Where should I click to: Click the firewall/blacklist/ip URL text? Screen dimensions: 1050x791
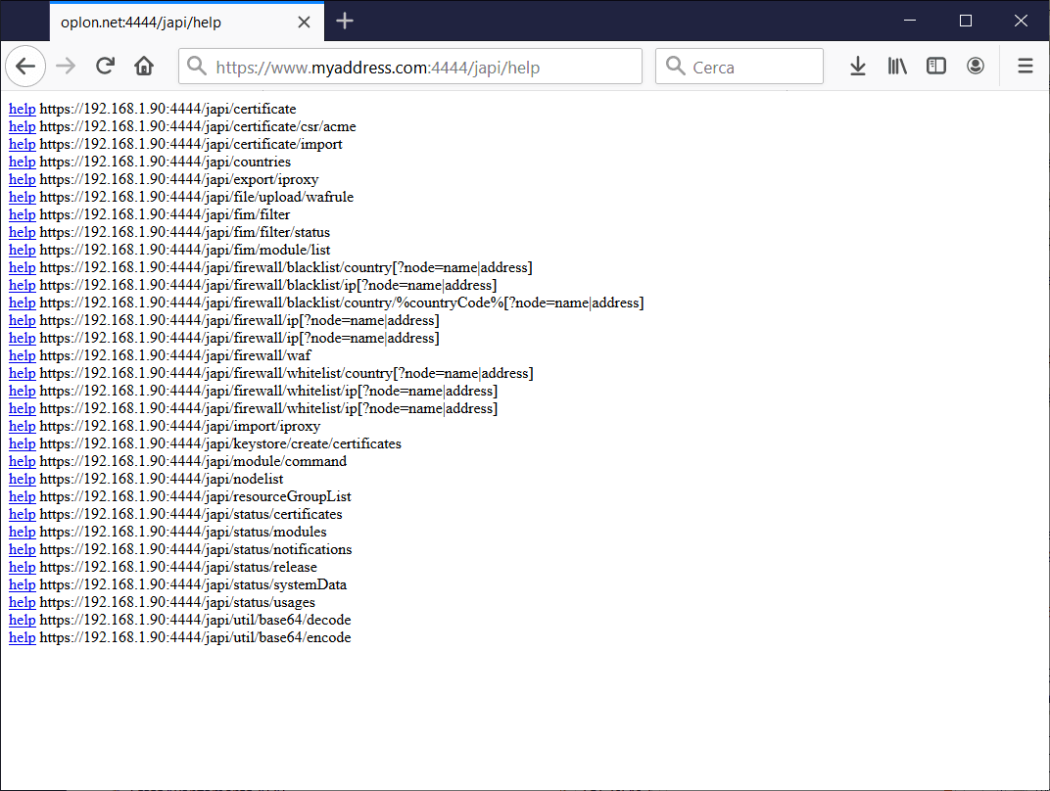(267, 285)
